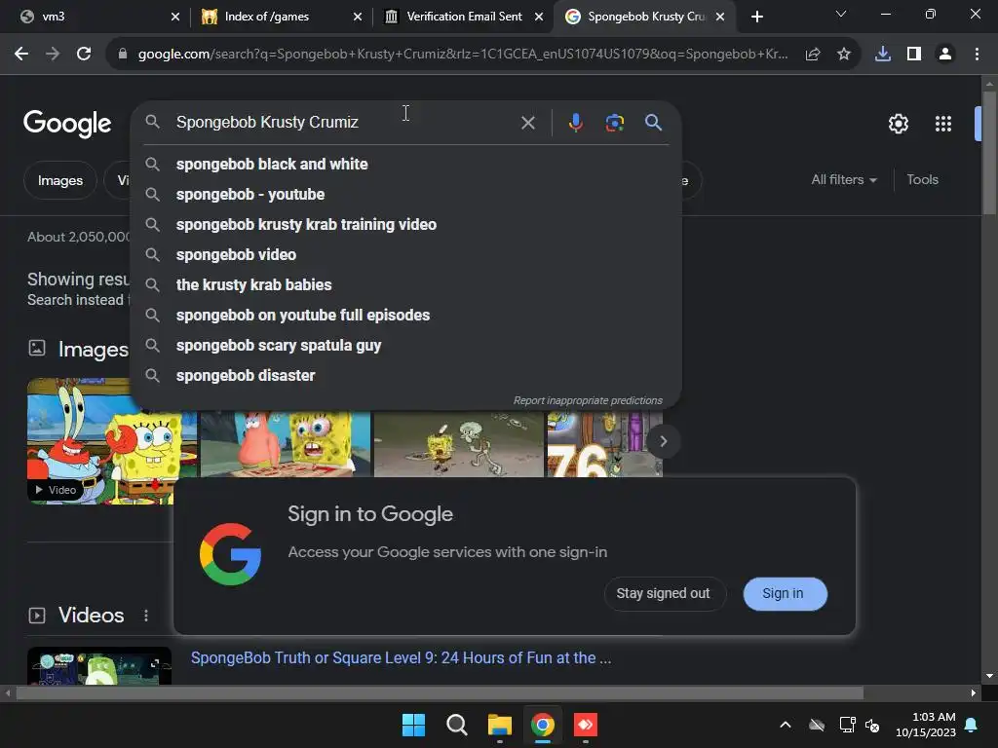
Task: Start voice search with the microphone
Action: [575, 122]
